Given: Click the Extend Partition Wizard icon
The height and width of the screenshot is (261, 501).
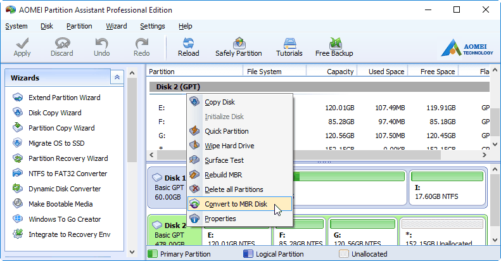Looking at the screenshot, I should point(18,98).
